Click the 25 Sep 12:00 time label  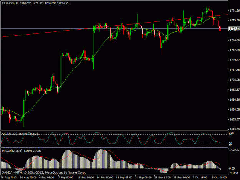coord(162,178)
